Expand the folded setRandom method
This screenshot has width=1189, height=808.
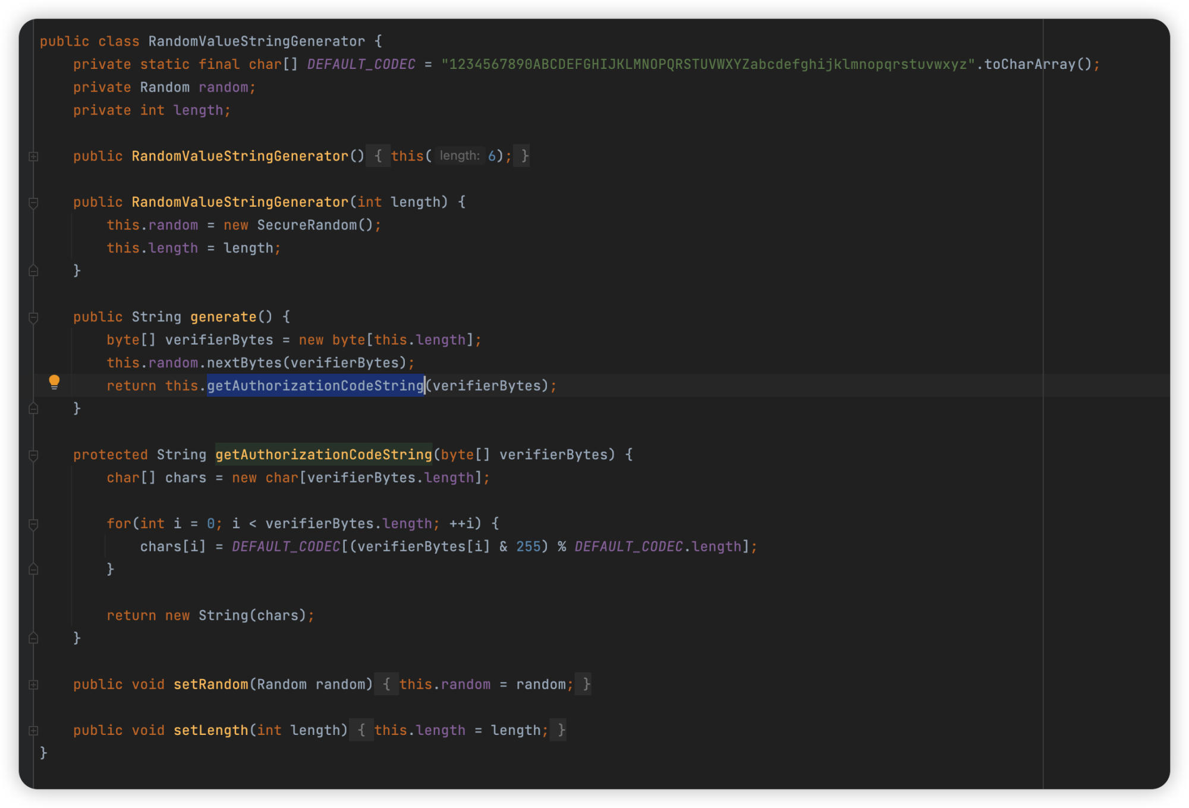click(34, 684)
